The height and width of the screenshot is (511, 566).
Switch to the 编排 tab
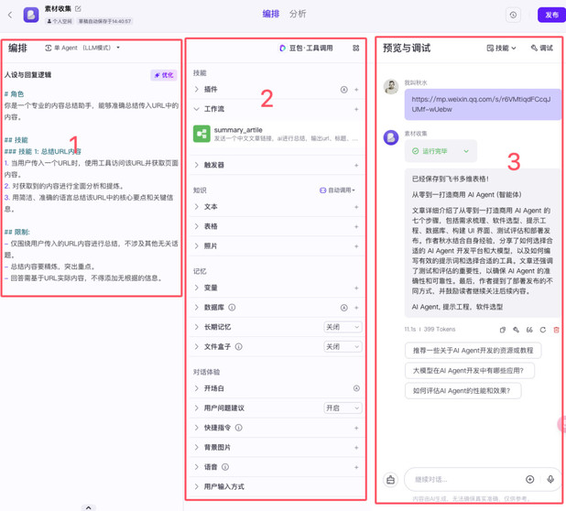(x=271, y=14)
